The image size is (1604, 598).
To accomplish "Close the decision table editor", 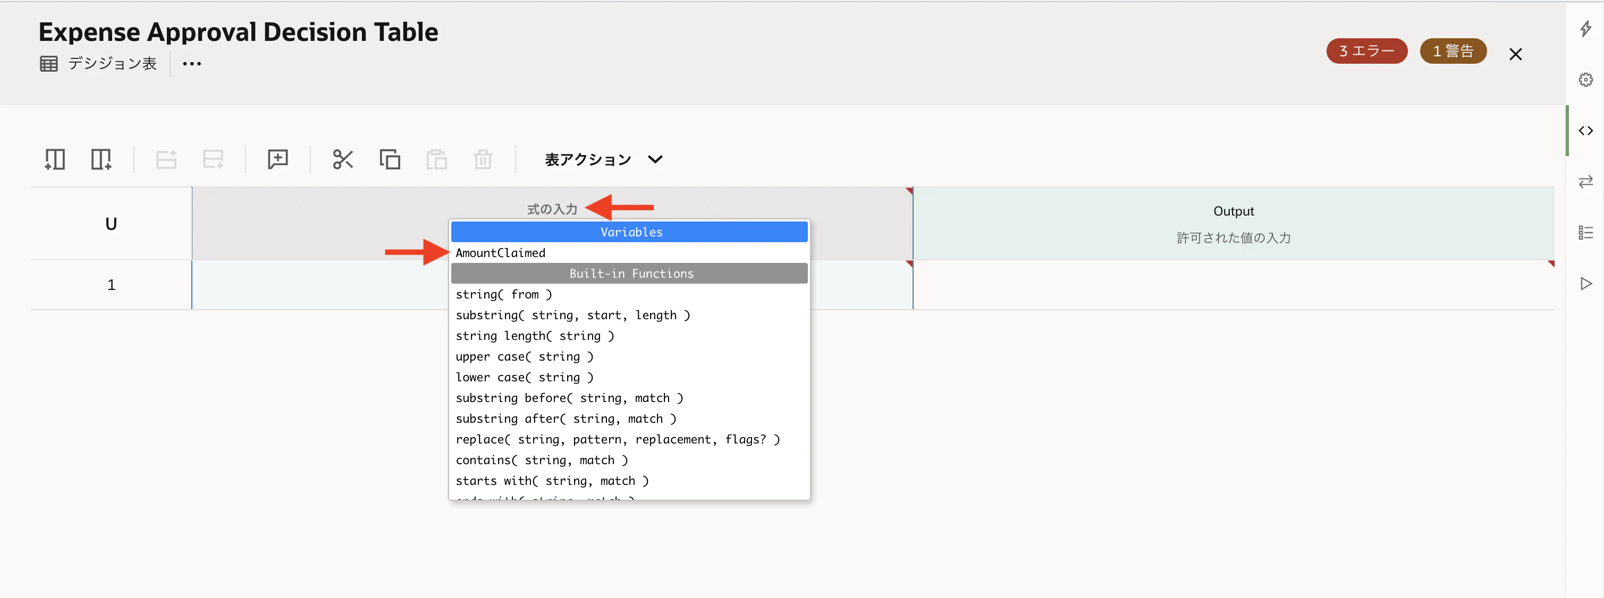I will (1516, 54).
